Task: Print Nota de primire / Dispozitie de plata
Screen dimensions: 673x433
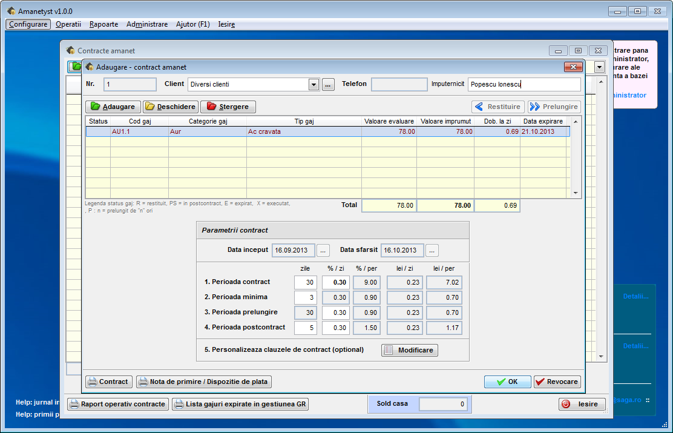Action: [x=204, y=382]
